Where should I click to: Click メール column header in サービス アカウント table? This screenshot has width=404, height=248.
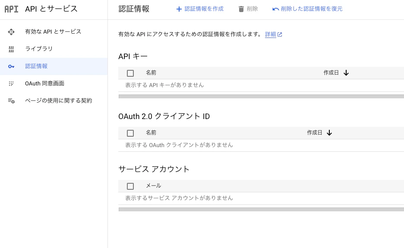pos(154,186)
